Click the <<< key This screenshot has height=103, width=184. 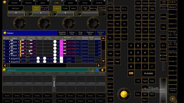tap(110, 31)
